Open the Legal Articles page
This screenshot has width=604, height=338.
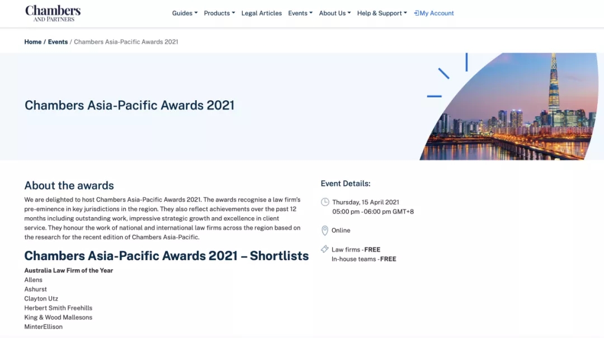click(262, 13)
